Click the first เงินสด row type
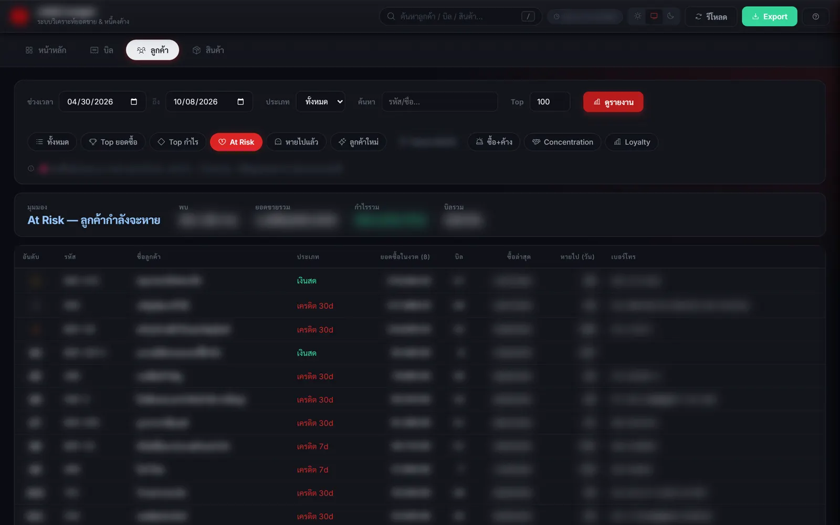This screenshot has height=525, width=840. coord(307,281)
